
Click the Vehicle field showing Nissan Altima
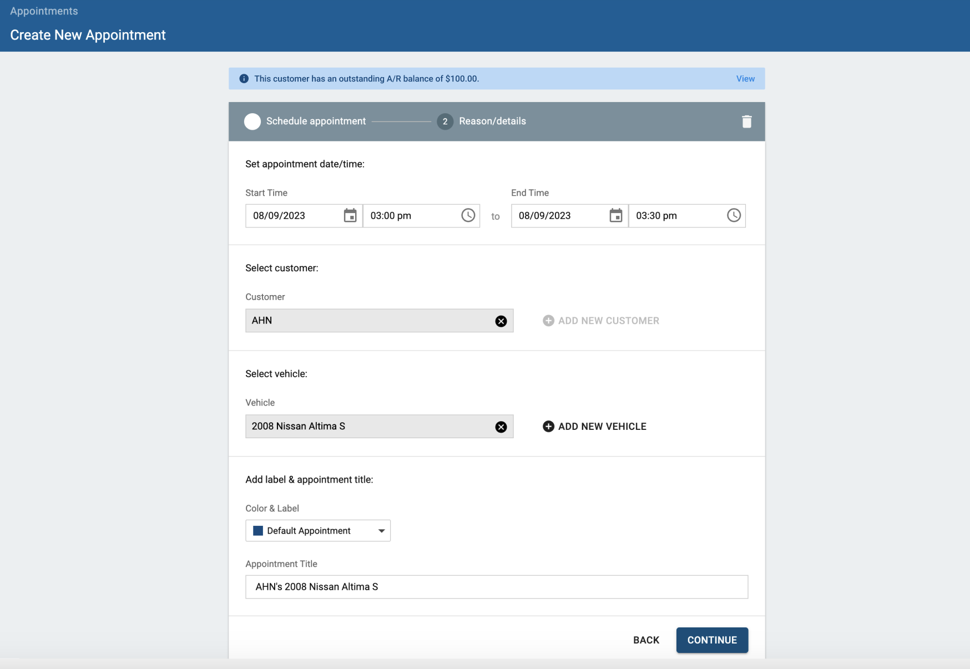(380, 427)
